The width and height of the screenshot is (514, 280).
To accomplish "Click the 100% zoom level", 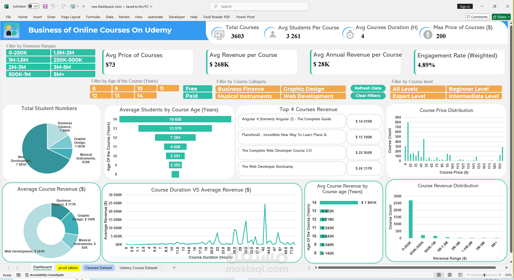I will pos(508,275).
